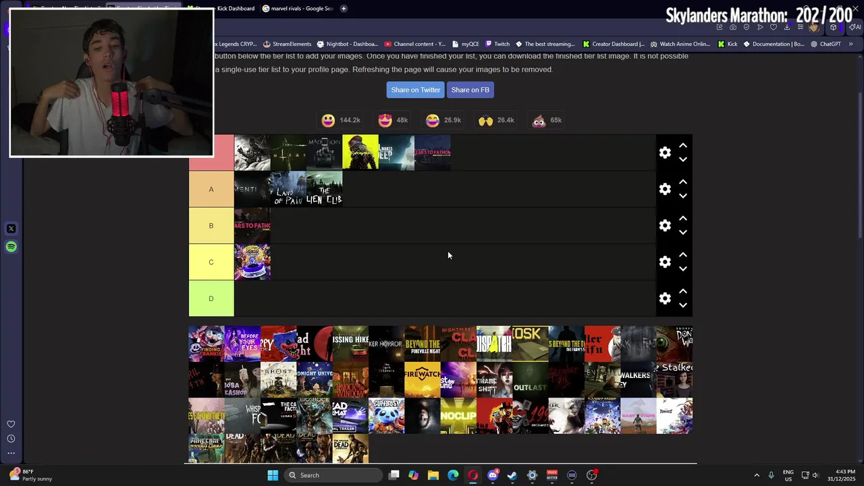The height and width of the screenshot is (486, 864).
Task: Open the X (Twitter) sidebar icon
Action: click(11, 229)
